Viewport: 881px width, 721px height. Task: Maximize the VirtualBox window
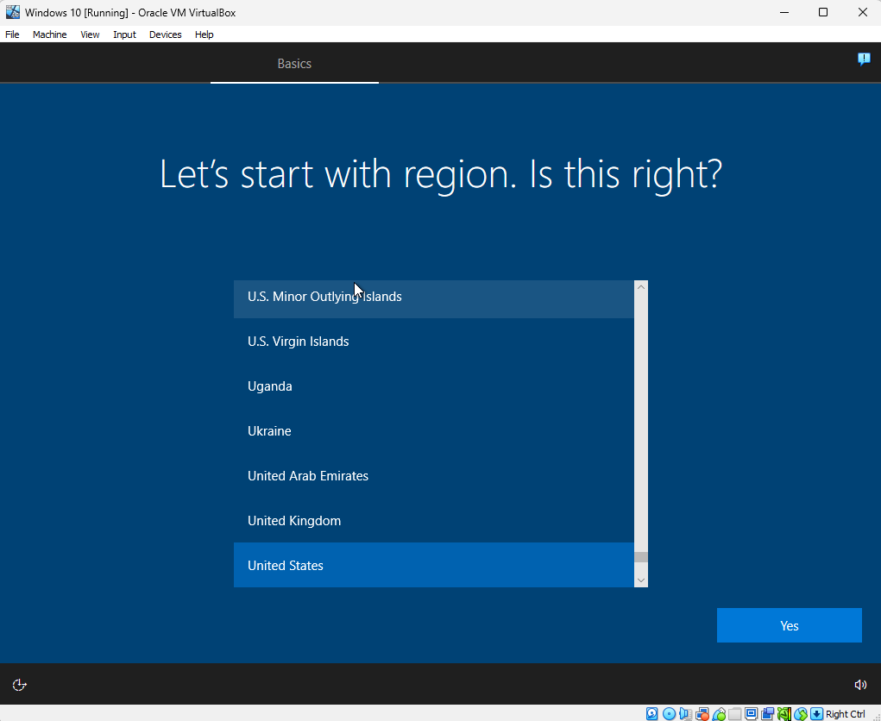[823, 12]
